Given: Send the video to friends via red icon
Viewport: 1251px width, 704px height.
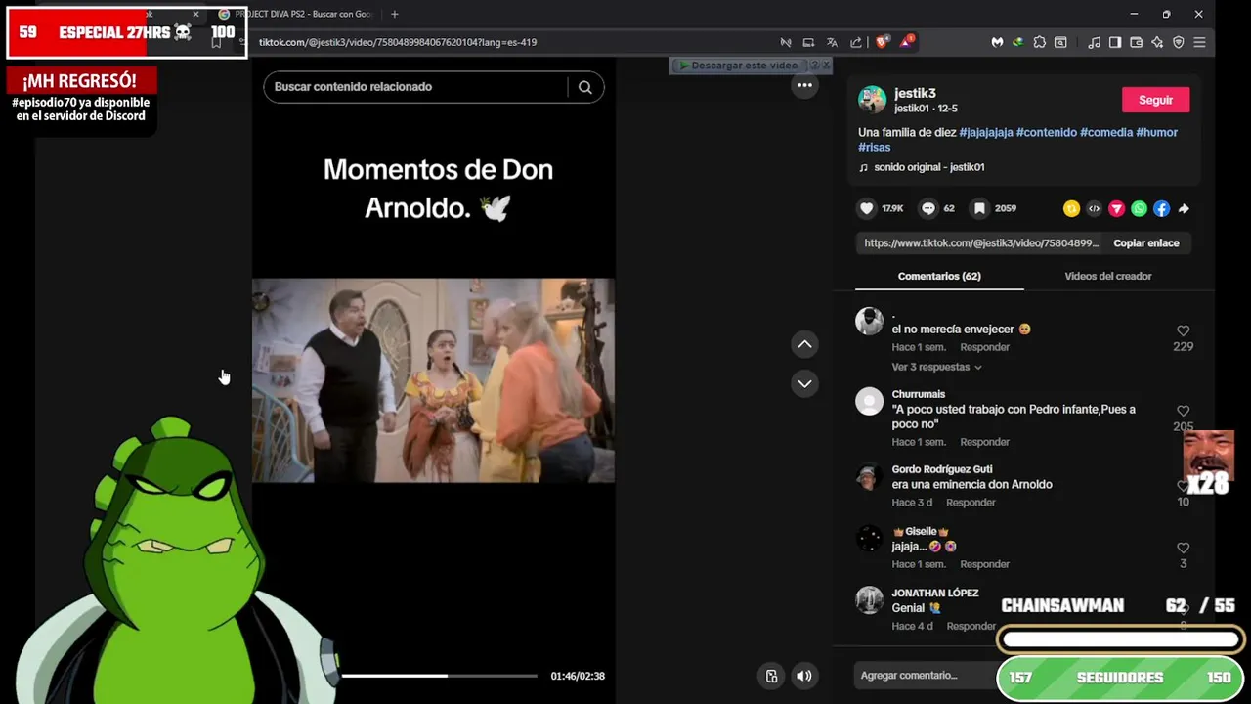Looking at the screenshot, I should [1116, 208].
